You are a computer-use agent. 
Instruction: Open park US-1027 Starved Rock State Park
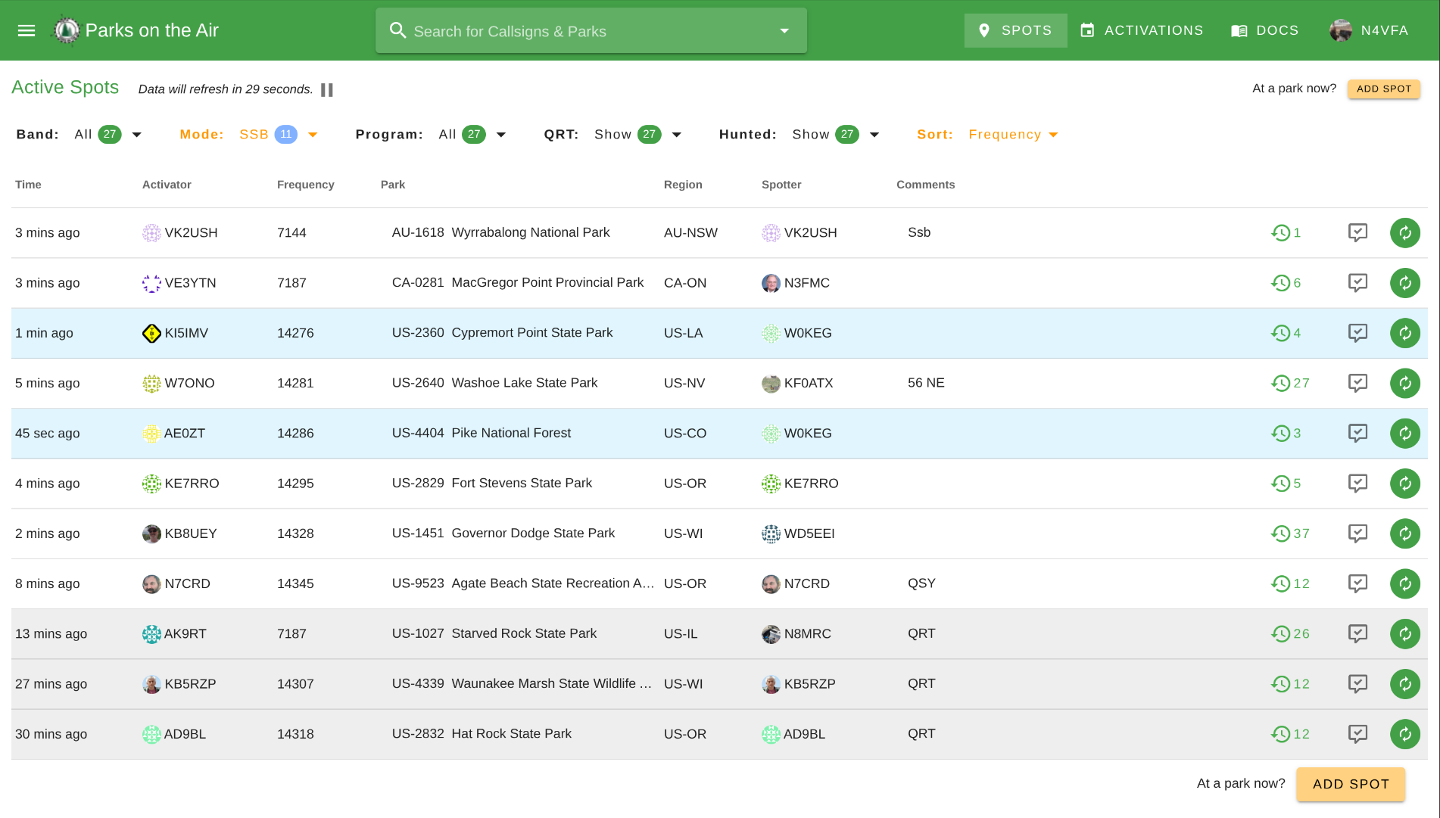494,633
